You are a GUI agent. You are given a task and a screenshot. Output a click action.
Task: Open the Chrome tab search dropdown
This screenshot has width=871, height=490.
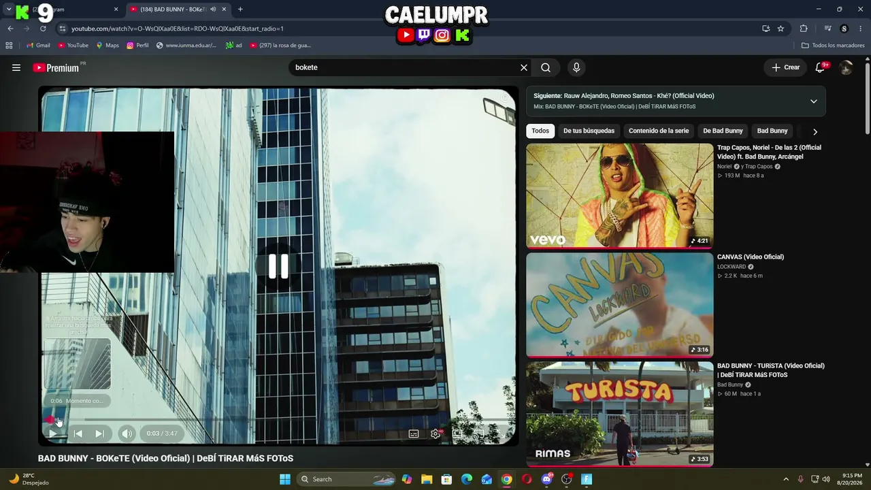point(9,10)
